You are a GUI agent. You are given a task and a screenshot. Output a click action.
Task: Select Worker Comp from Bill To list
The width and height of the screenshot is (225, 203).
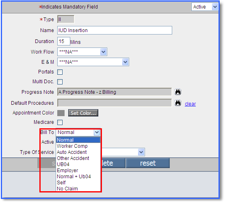72,146
